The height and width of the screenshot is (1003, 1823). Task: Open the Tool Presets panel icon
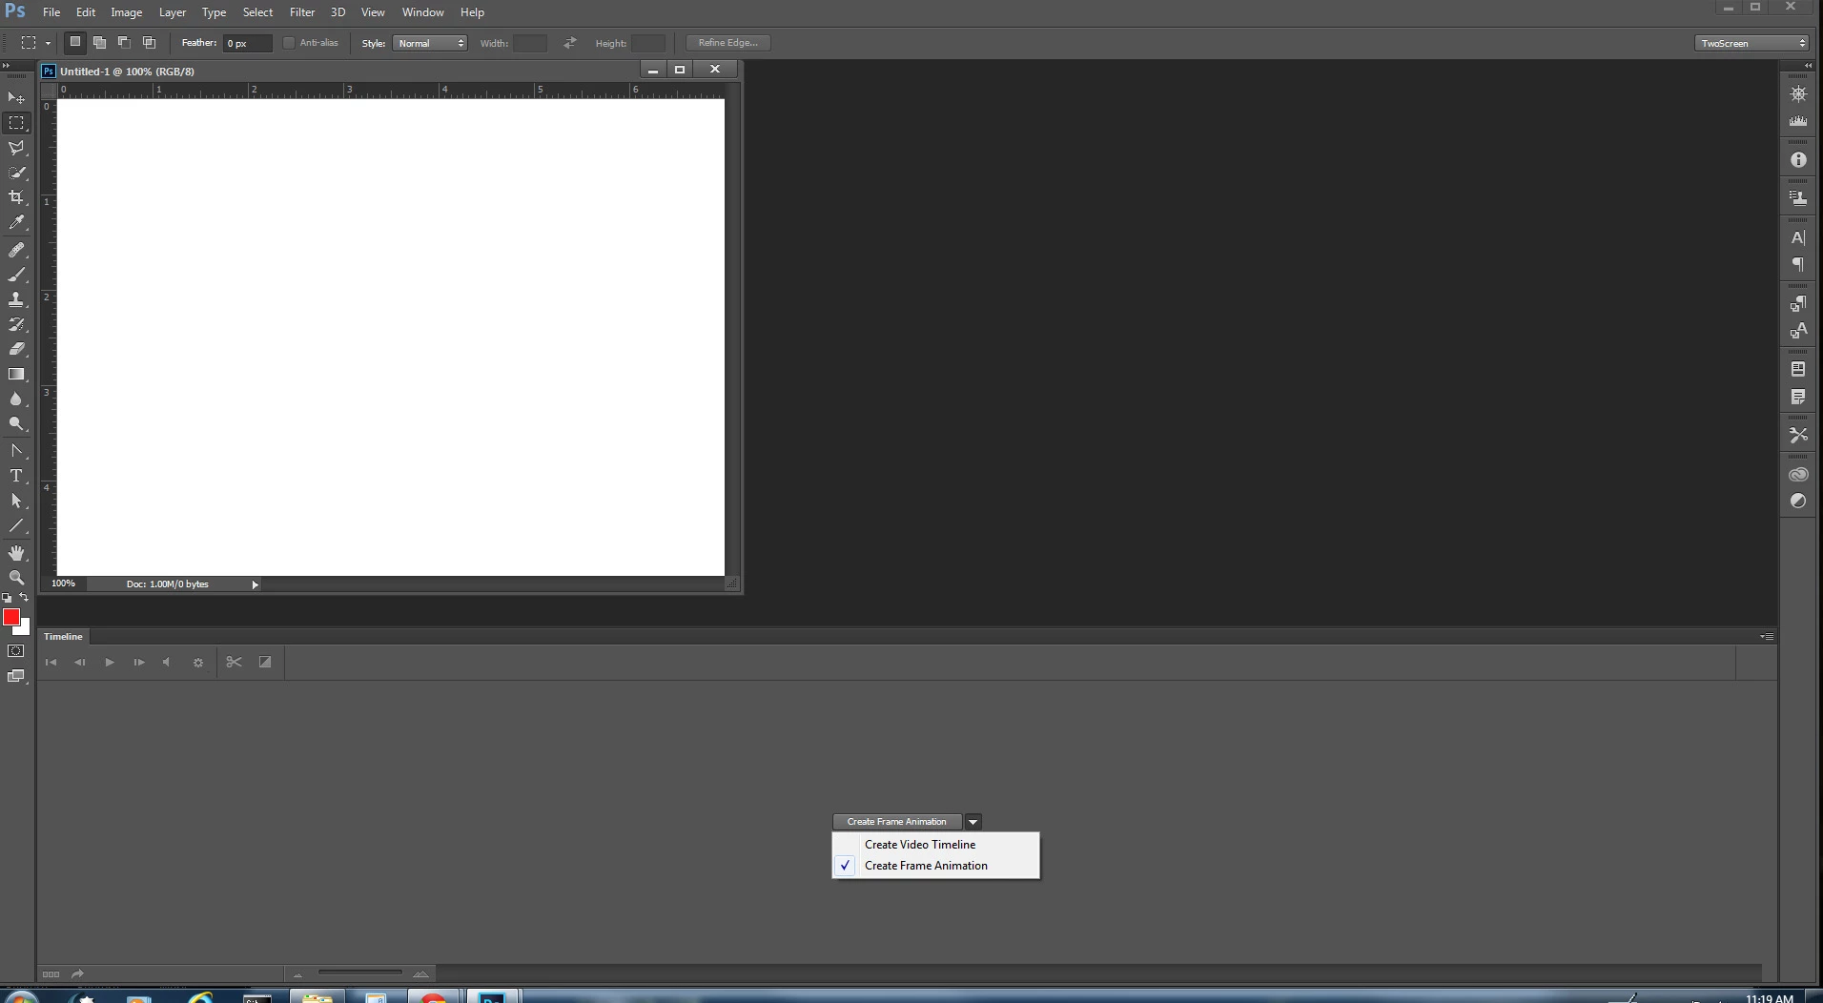click(x=1798, y=435)
